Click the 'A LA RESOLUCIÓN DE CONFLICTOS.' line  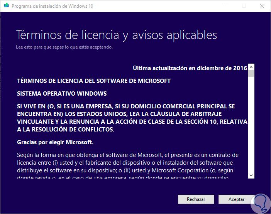pos(66,130)
